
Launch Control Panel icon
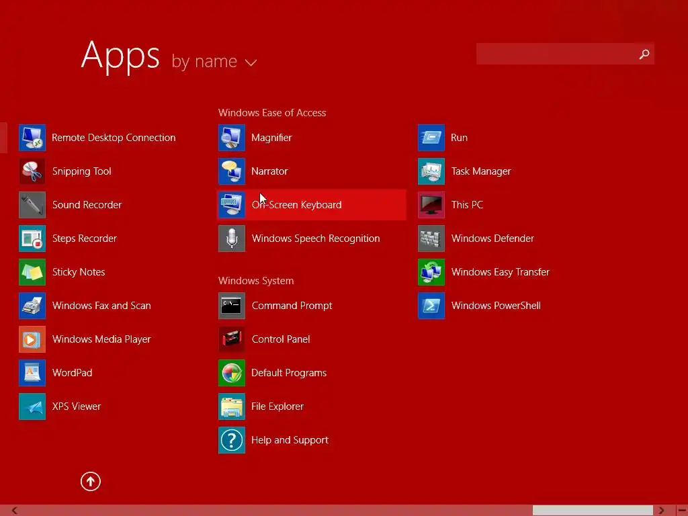click(232, 339)
